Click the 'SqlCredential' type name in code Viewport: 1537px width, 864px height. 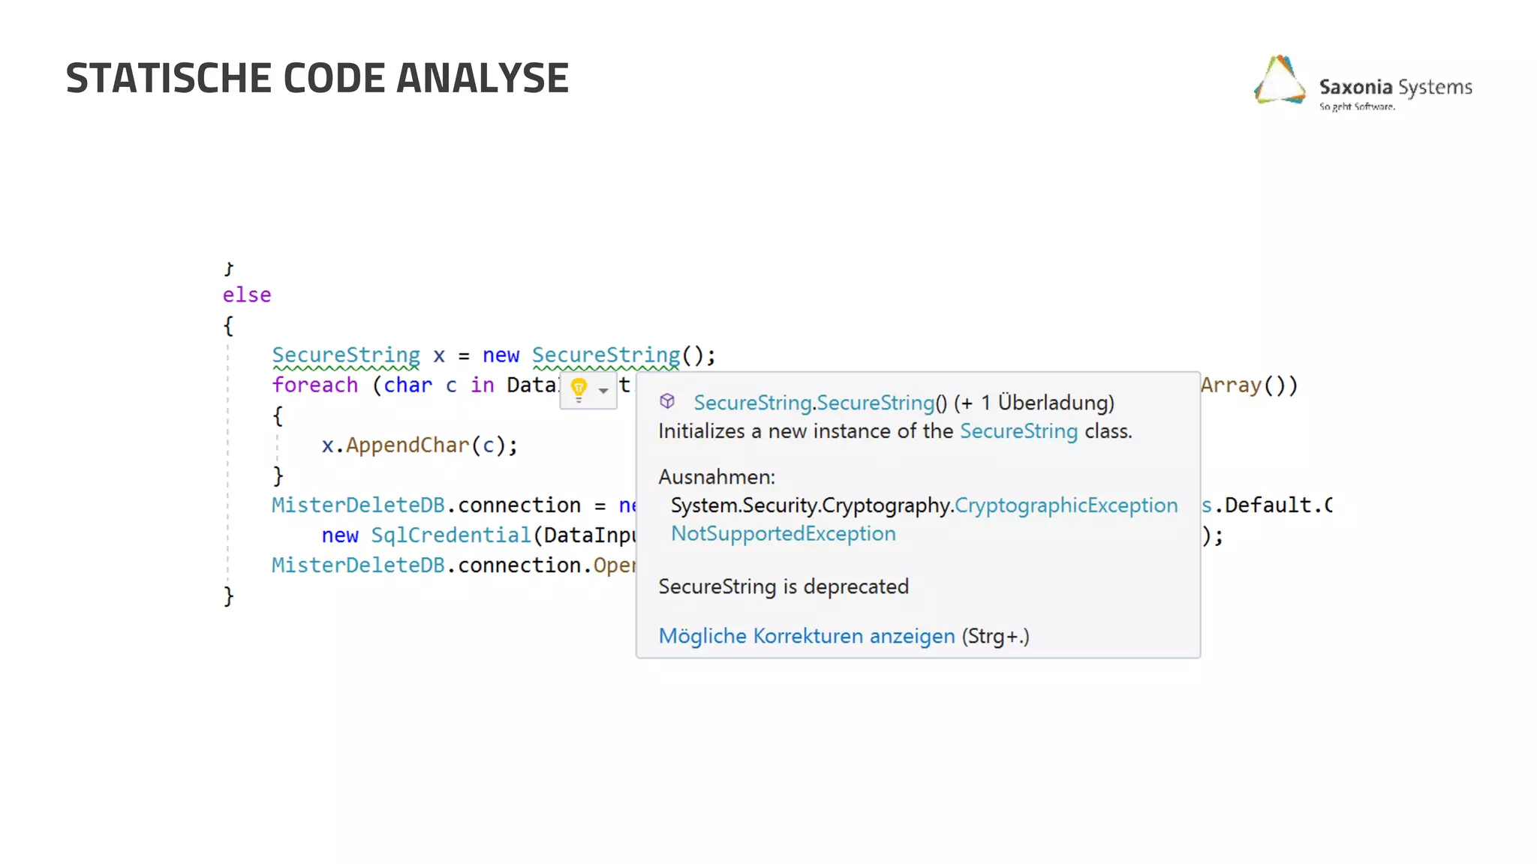tap(451, 535)
